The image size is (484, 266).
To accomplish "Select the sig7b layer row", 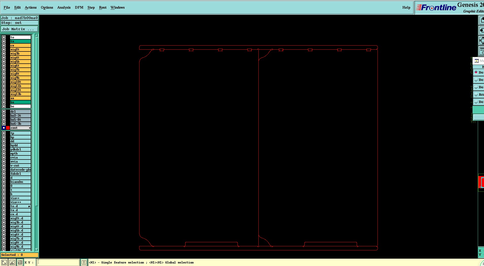I will [x=20, y=70].
